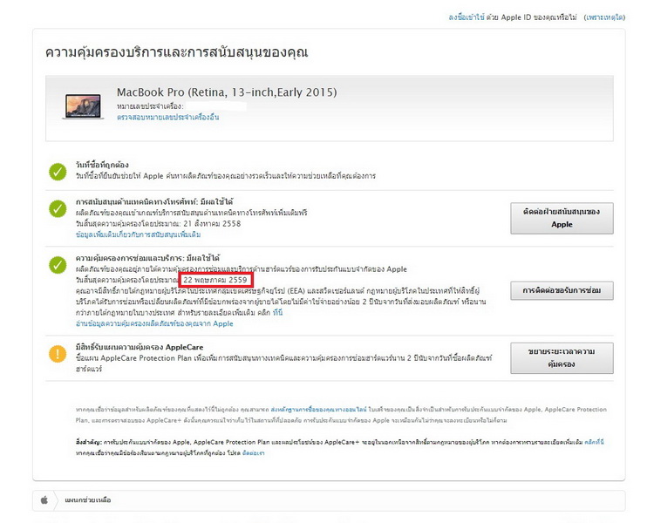Image resolution: width=654 pixels, height=523 pixels.
Task: Click green checkmark beside repairs and service coverage
Action: [x=58, y=265]
